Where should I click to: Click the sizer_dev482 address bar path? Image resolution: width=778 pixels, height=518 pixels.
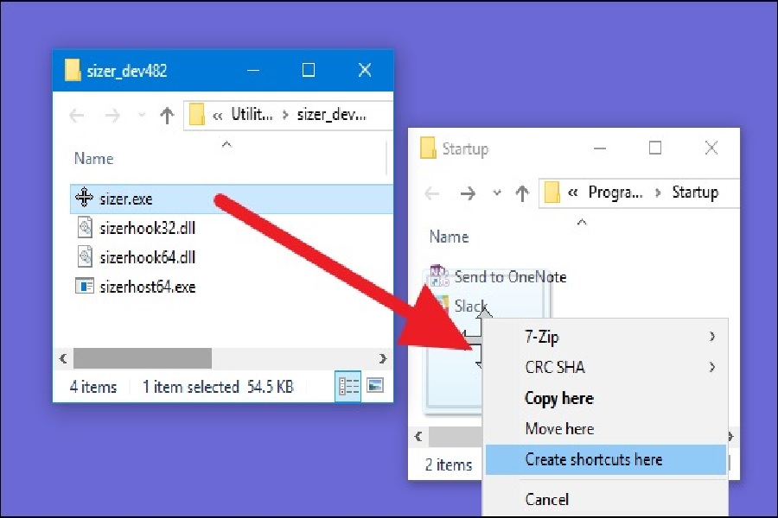click(294, 115)
